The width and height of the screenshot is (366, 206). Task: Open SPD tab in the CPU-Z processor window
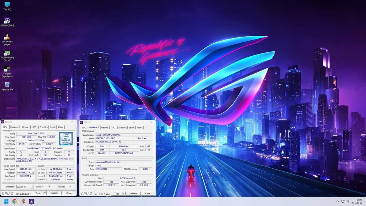pyautogui.click(x=34, y=127)
